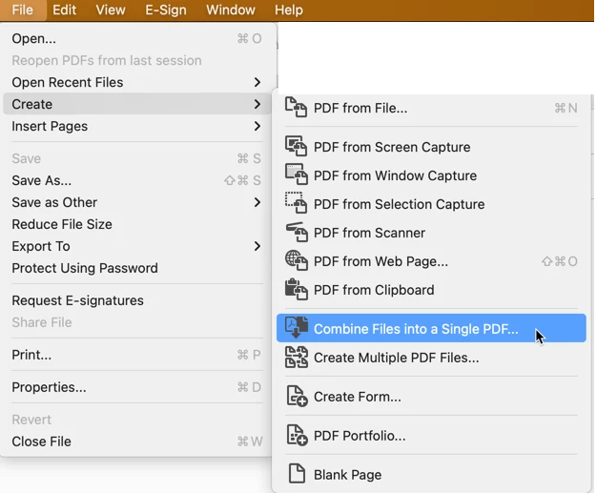Expand the Open Recent Files submenu arrow
The height and width of the screenshot is (493, 597).
point(257,82)
